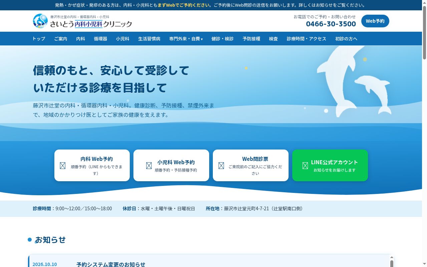Screen dimensions: 427x267
Task: Click さいとう内科小児科クリニック title text
Action: [91, 24]
